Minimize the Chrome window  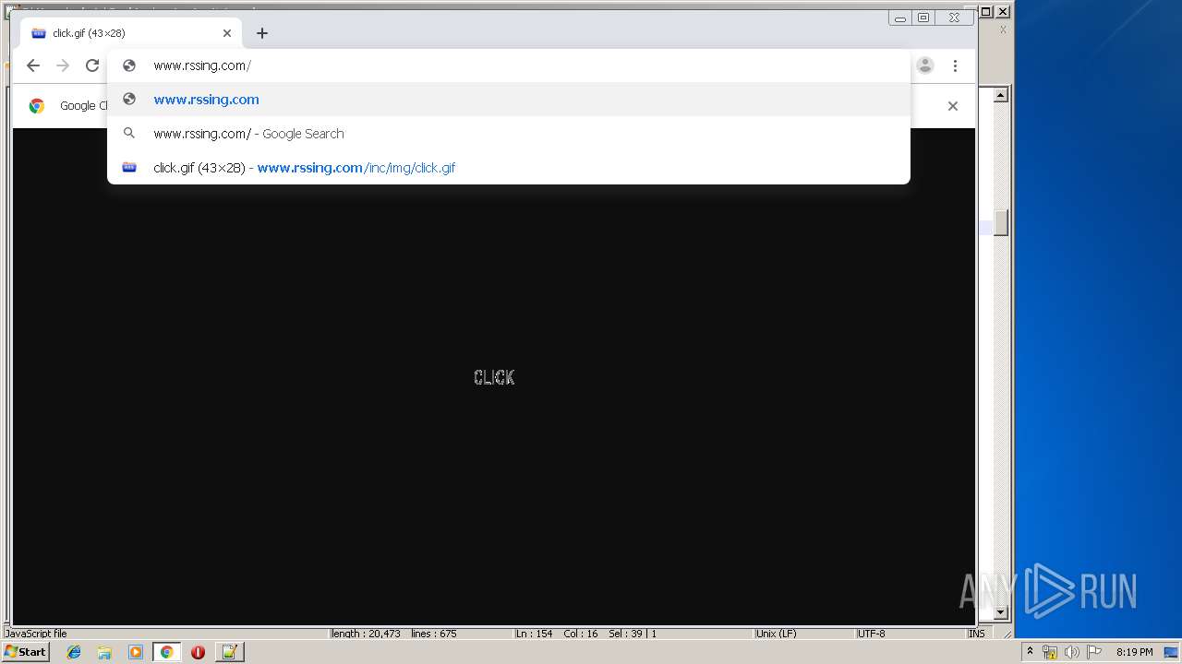[x=900, y=18]
